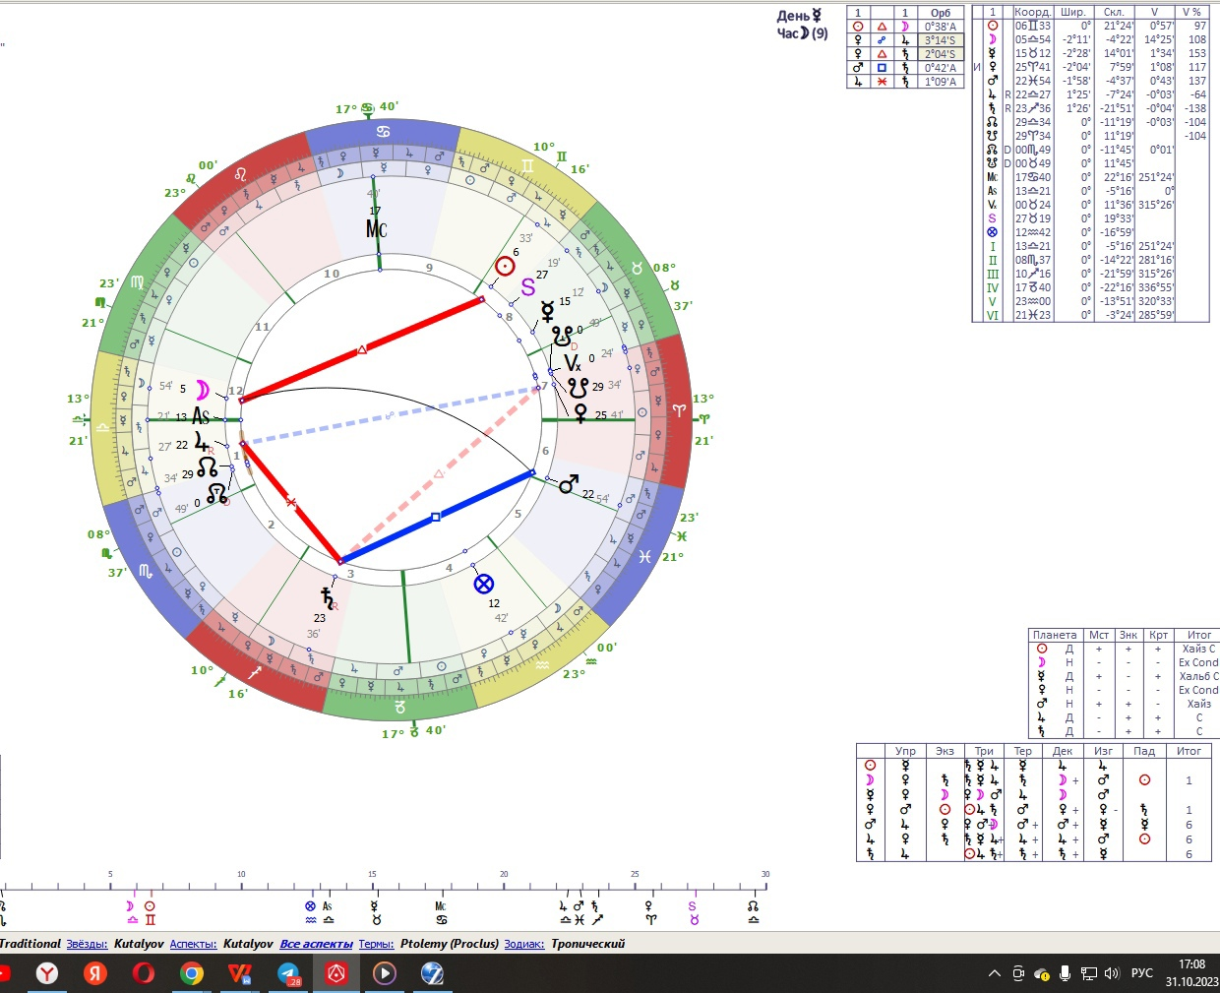Expand the hidden system tray icons
This screenshot has width=1220, height=993.
point(994,973)
